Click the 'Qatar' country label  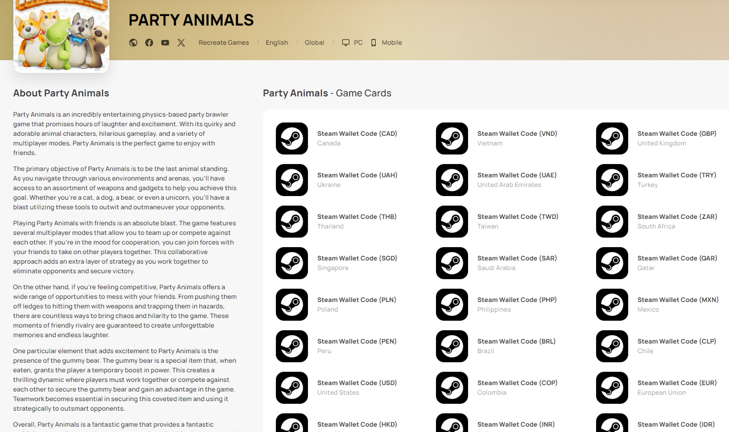tap(646, 268)
